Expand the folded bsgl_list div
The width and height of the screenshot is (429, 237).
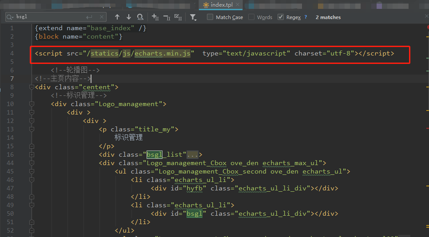[32, 155]
